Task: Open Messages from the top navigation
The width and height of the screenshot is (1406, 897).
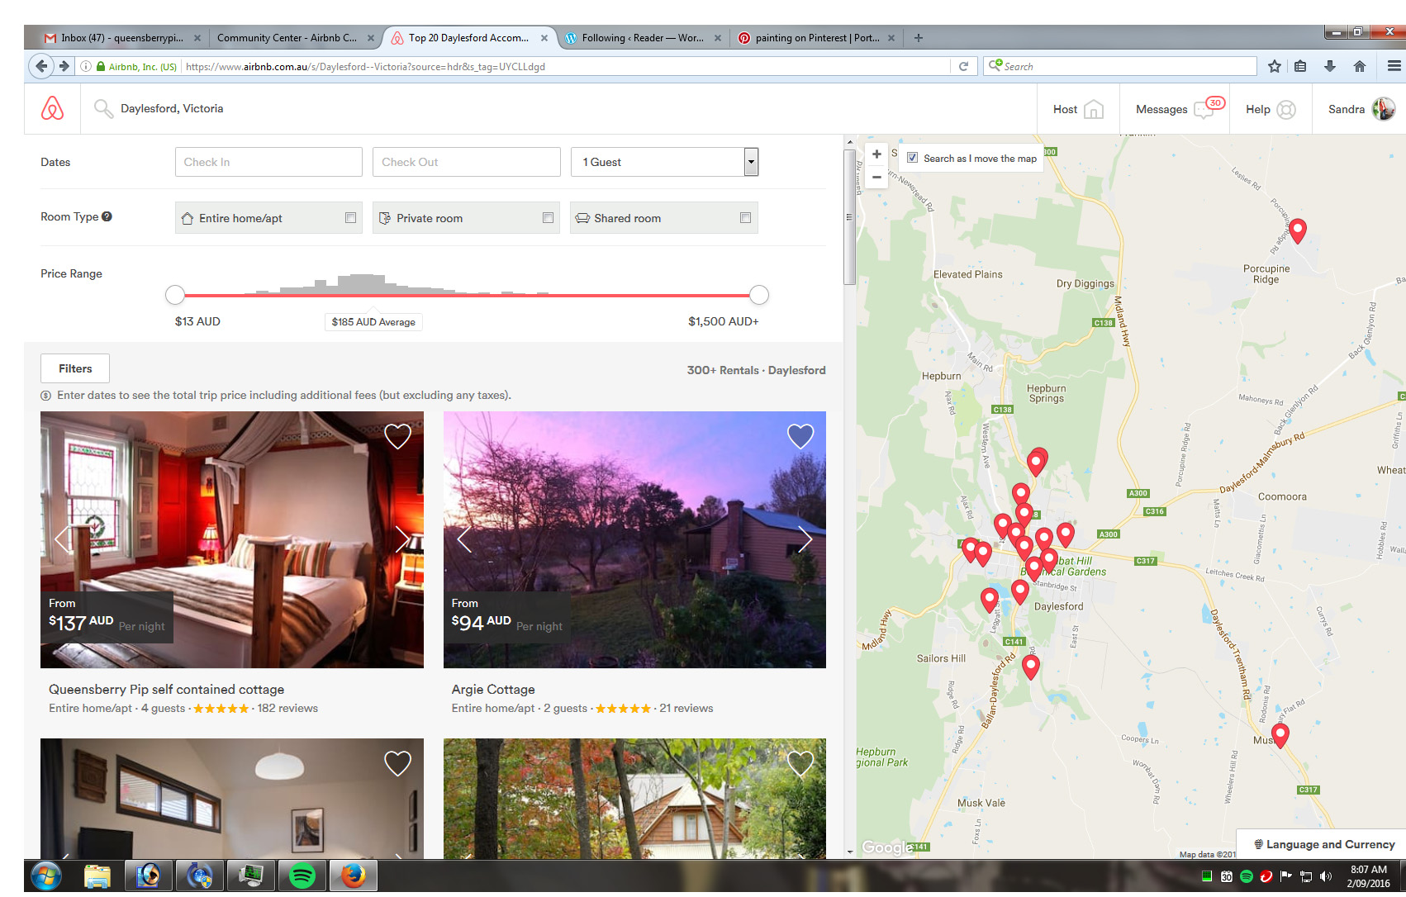Action: point(1175,108)
